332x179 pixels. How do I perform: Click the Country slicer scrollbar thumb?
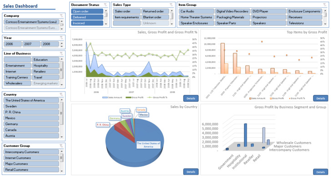(61, 113)
